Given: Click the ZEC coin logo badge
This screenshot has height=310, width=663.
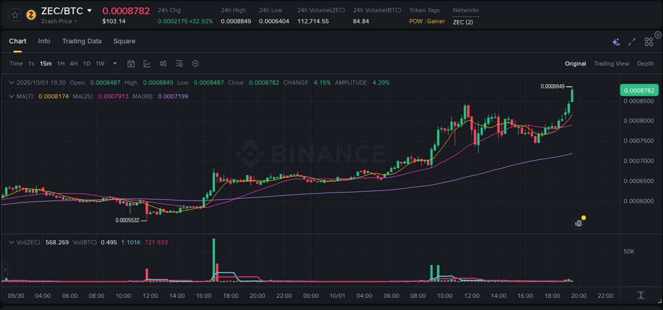Looking at the screenshot, I should tap(30, 14).
